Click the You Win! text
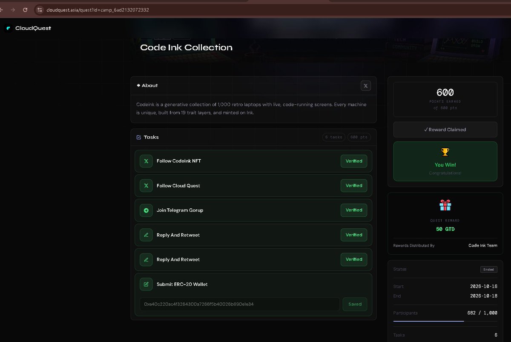Image resolution: width=511 pixels, height=342 pixels. pos(445,165)
